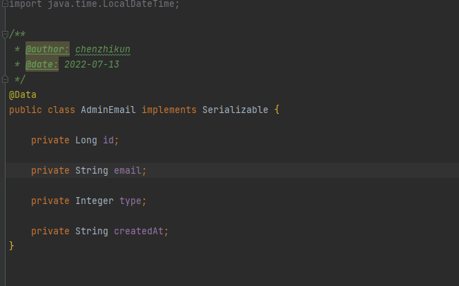
Task: Click import java.time.LocalDateTime line
Action: click(x=94, y=4)
